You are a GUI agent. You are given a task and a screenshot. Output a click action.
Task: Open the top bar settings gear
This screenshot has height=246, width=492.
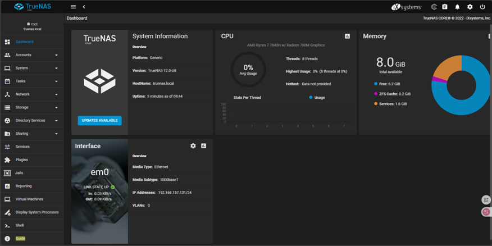pos(470,7)
